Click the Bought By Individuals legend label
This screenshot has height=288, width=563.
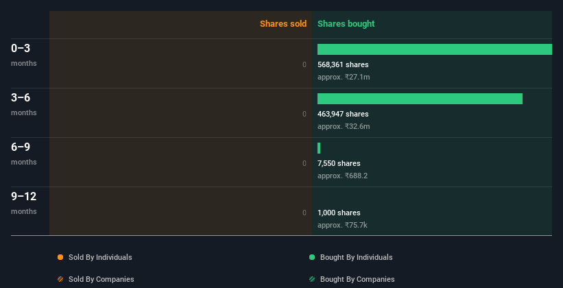(356, 257)
